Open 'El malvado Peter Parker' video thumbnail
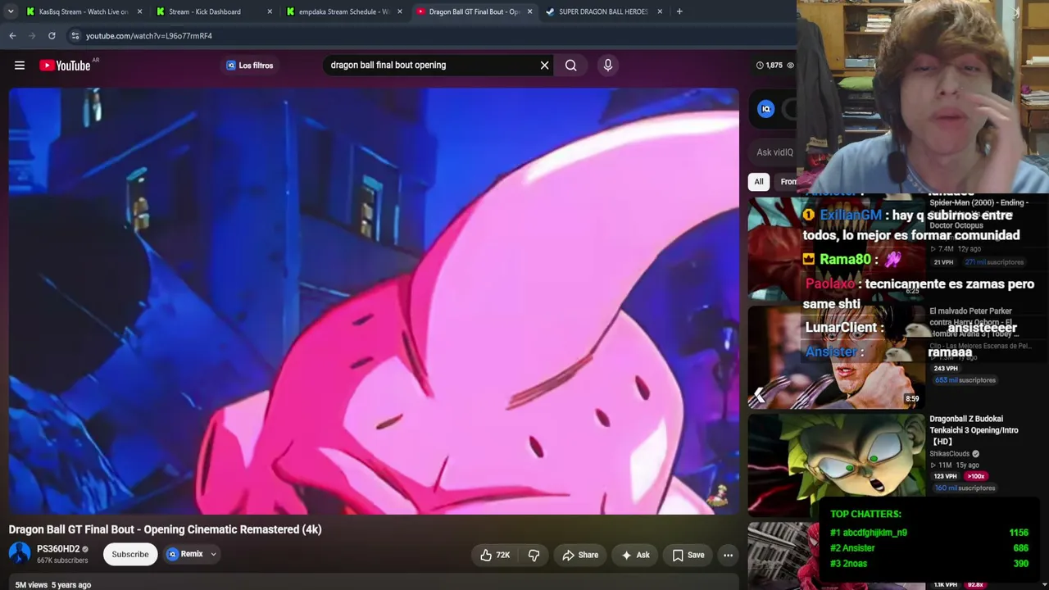 coord(835,357)
